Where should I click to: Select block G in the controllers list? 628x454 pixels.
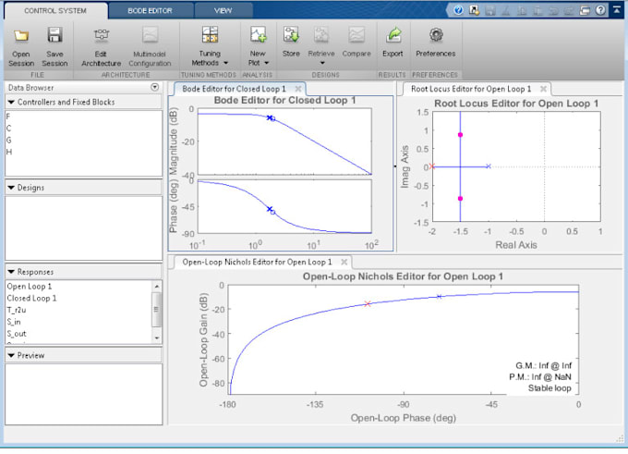pos(9,140)
